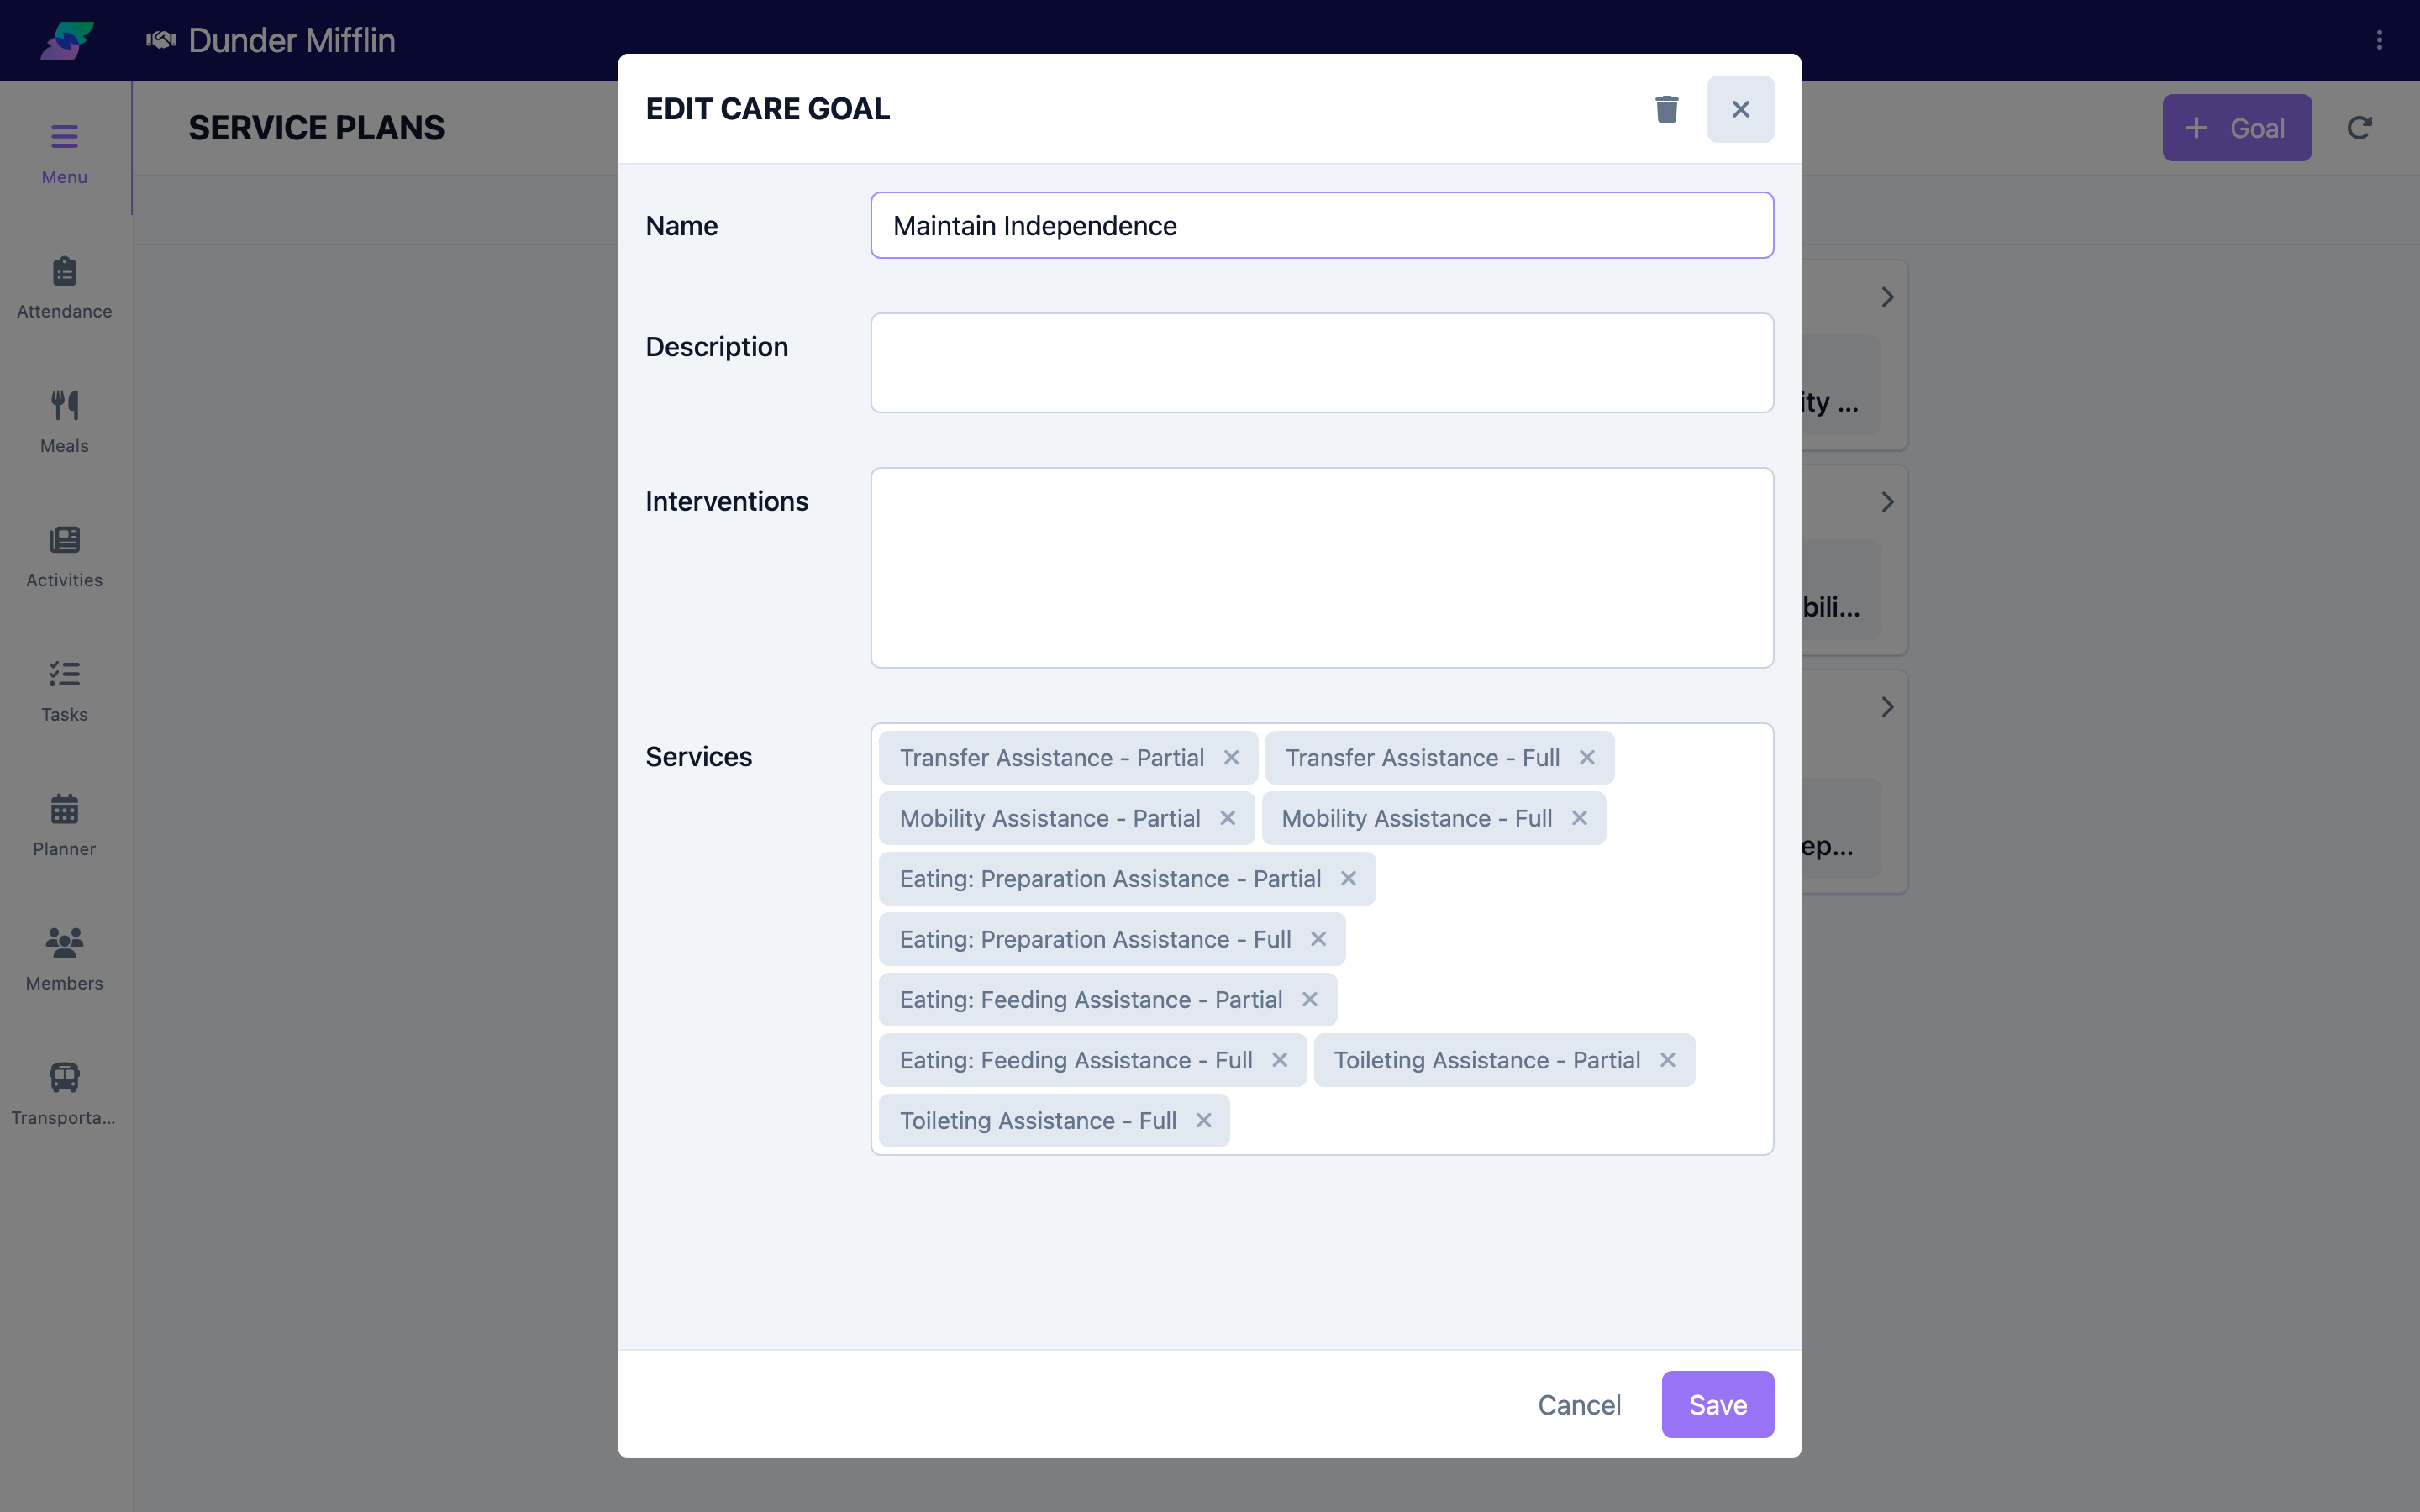Image resolution: width=2420 pixels, height=1512 pixels.
Task: Remove Toileting Assistance - Partial service tag
Action: [1667, 1060]
